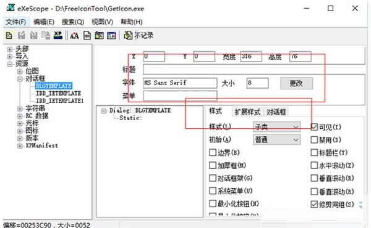Open the 样式(L) dropdown showing 子类
371x228 pixels.
click(x=276, y=127)
